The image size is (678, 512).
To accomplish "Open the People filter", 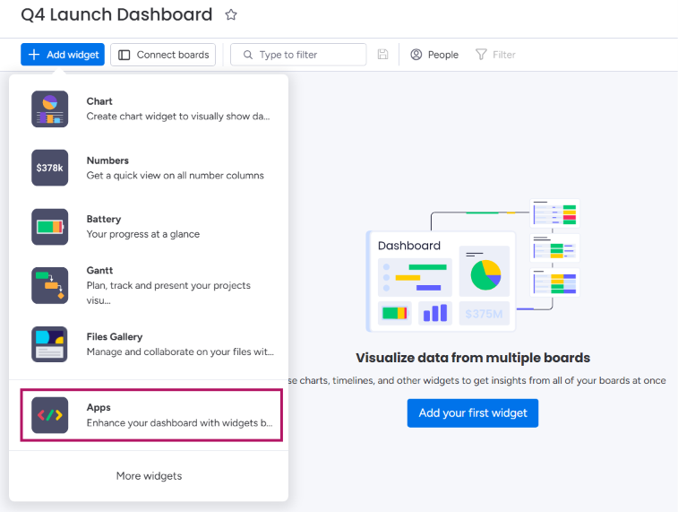I will (434, 55).
